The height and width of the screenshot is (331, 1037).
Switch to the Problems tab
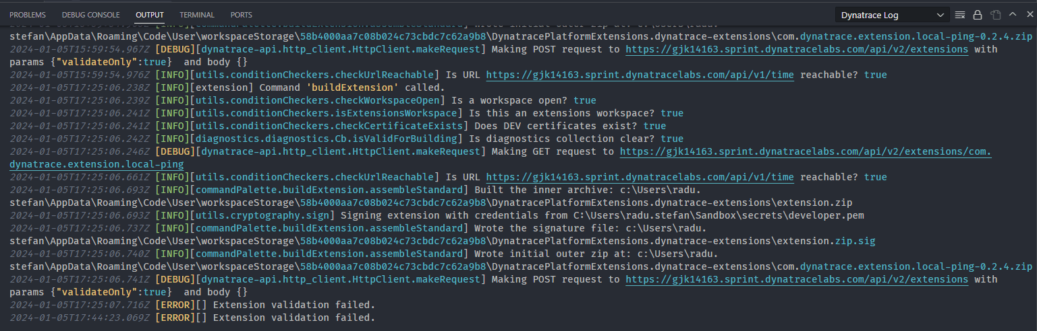[x=28, y=15]
